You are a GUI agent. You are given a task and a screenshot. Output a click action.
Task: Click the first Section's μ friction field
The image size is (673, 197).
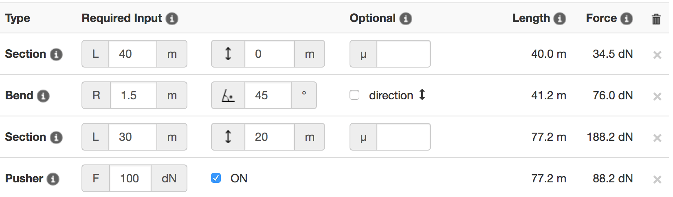404,54
